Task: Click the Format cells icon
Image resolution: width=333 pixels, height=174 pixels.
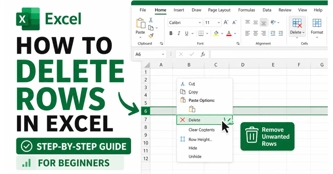Action: pyautogui.click(x=317, y=23)
